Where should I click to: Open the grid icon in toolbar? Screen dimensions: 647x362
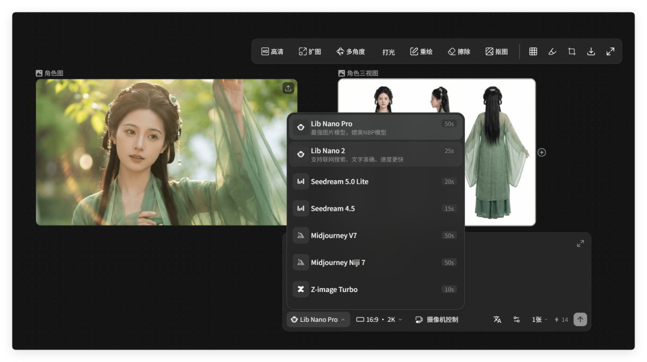533,52
